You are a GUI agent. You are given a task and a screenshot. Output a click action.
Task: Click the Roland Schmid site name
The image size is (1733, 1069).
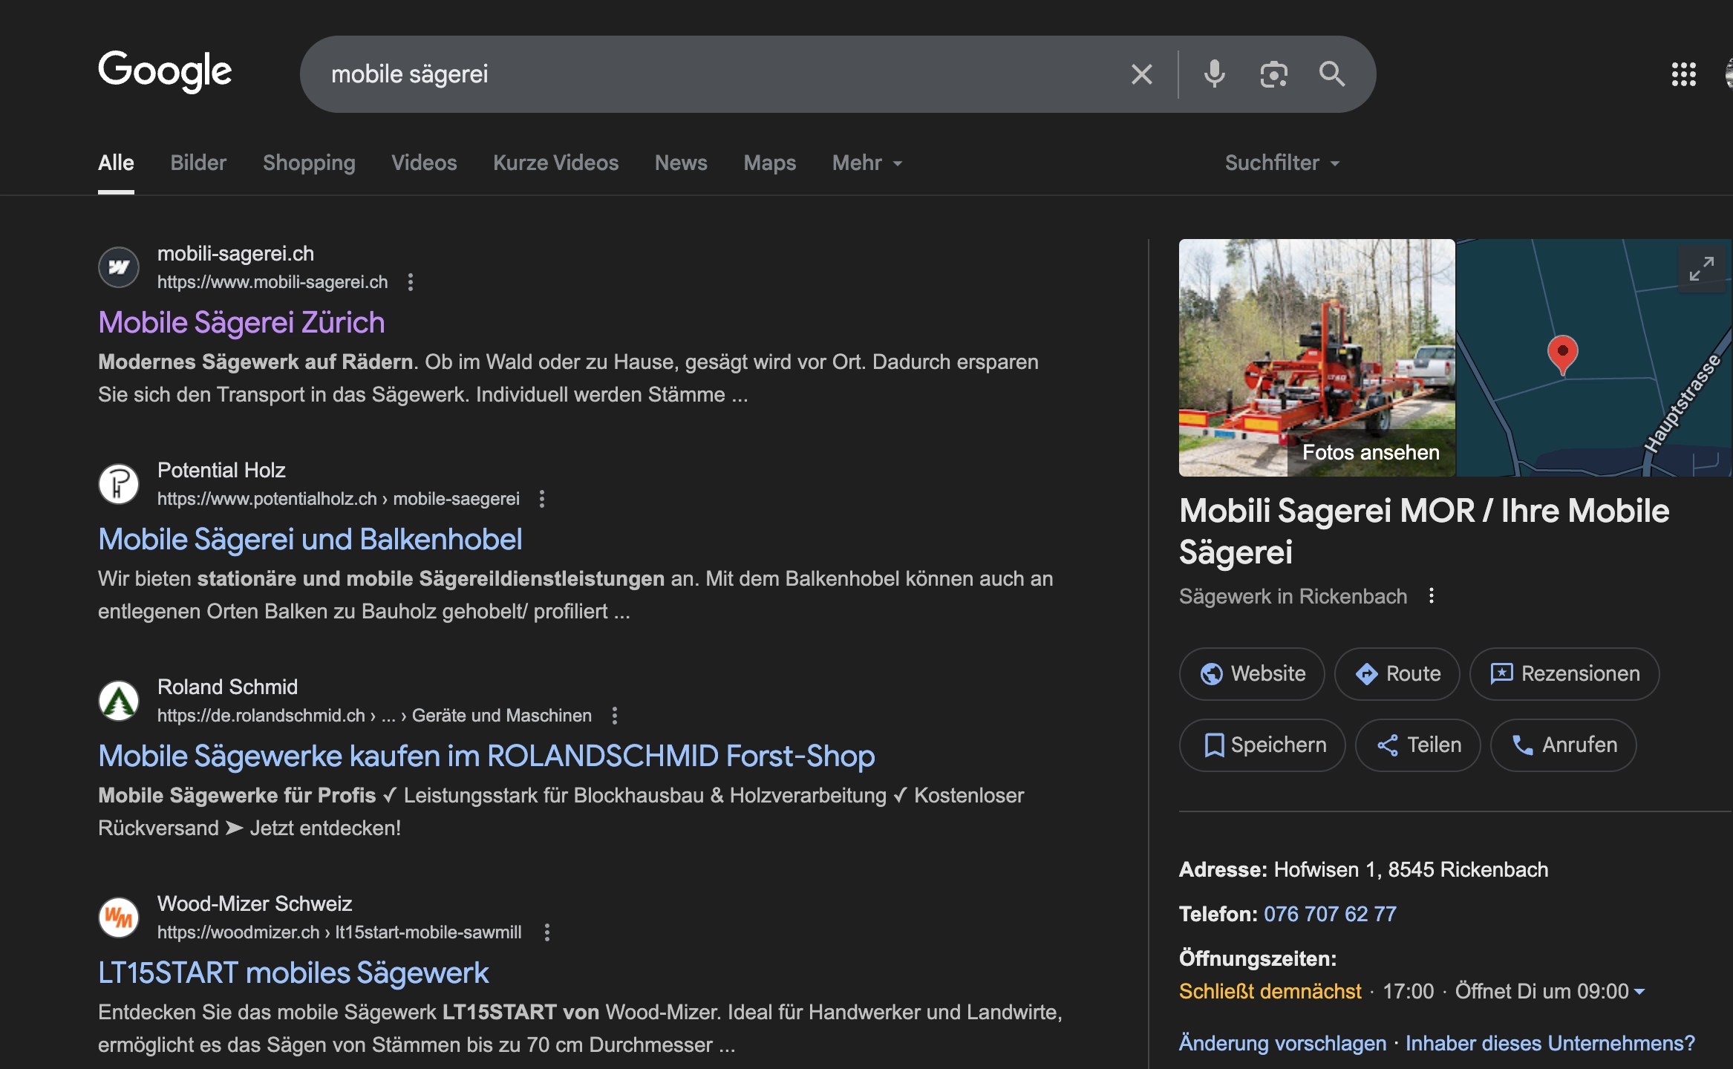(227, 687)
